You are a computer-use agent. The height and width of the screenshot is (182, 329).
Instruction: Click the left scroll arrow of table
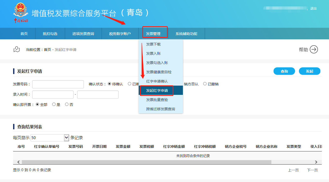point(19,162)
